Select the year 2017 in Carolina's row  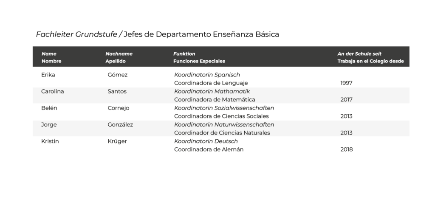[x=347, y=99]
